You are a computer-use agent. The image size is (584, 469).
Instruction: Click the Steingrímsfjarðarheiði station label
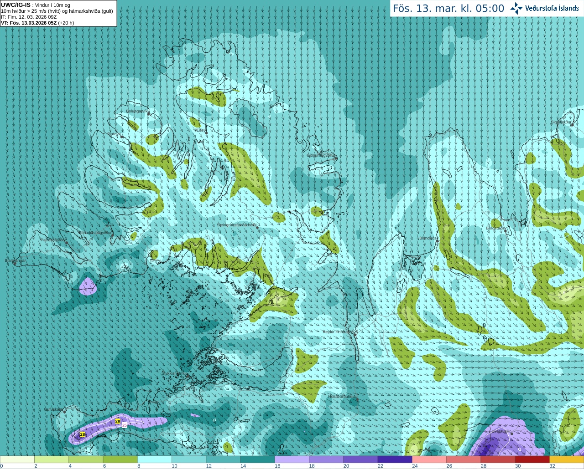pyautogui.click(x=236, y=225)
